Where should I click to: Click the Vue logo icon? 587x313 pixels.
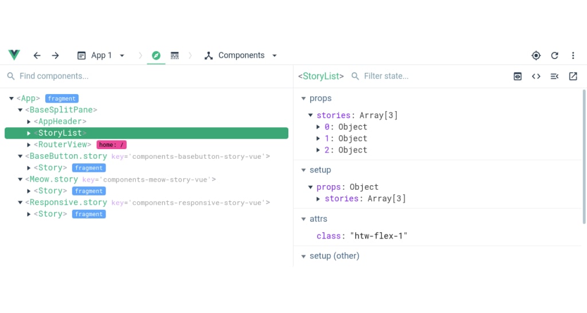(14, 55)
